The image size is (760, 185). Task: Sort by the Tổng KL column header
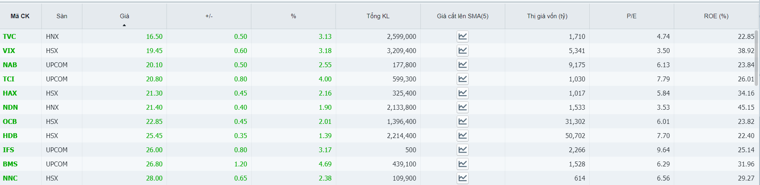tap(378, 16)
